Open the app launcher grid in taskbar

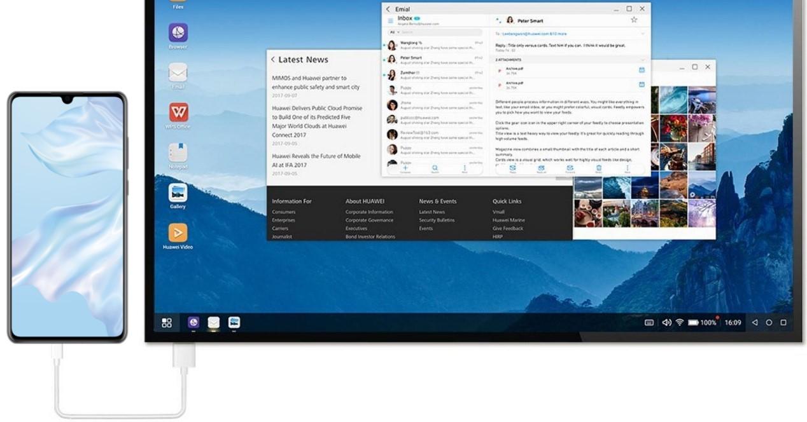point(167,323)
